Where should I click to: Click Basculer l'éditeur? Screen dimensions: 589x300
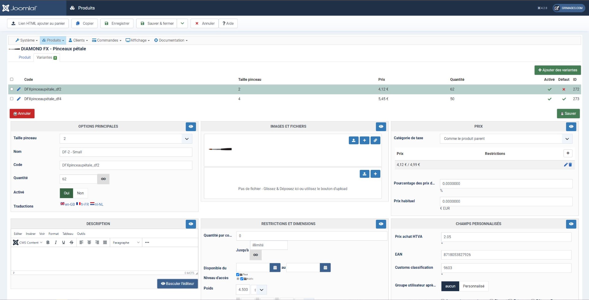(178, 284)
